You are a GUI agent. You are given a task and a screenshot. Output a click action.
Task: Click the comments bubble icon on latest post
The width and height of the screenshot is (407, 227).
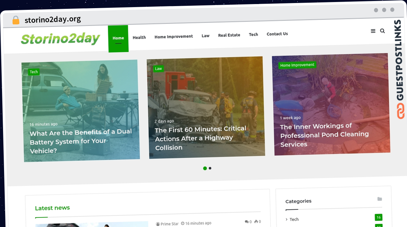(x=247, y=222)
